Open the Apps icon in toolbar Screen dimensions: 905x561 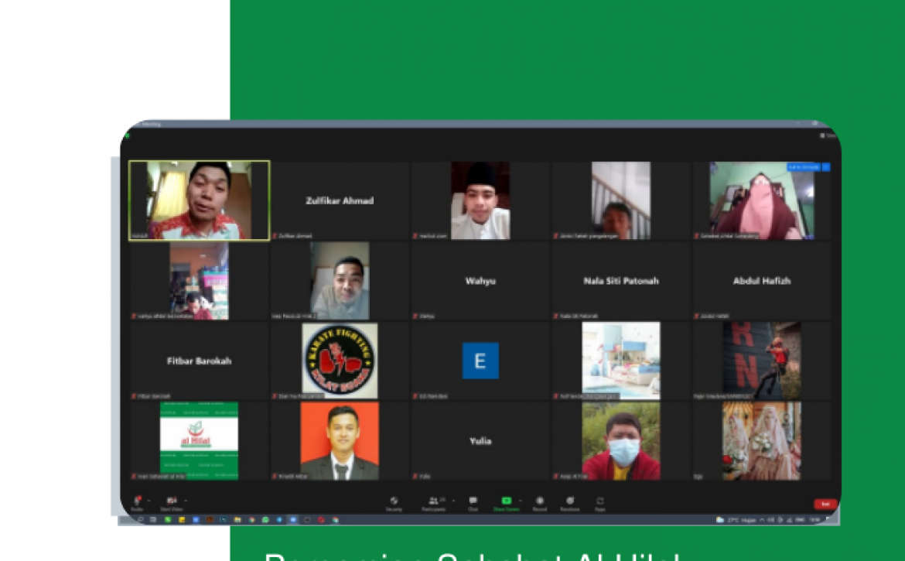click(x=599, y=501)
